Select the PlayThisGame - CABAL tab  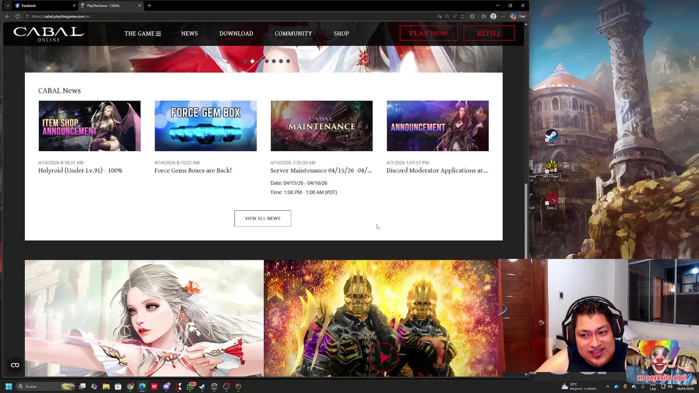pos(110,5)
